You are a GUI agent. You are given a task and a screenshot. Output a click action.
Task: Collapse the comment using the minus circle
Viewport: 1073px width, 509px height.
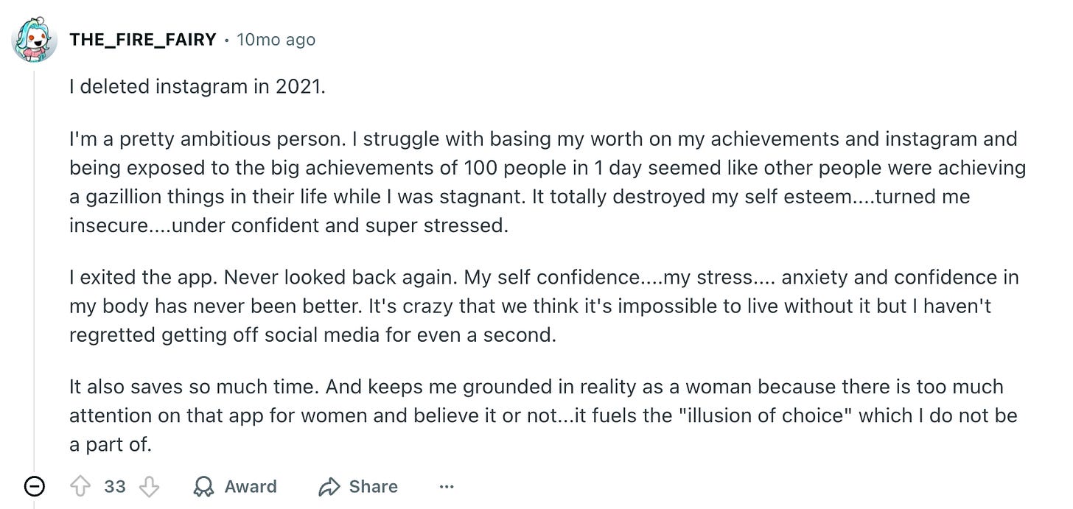pos(34,486)
